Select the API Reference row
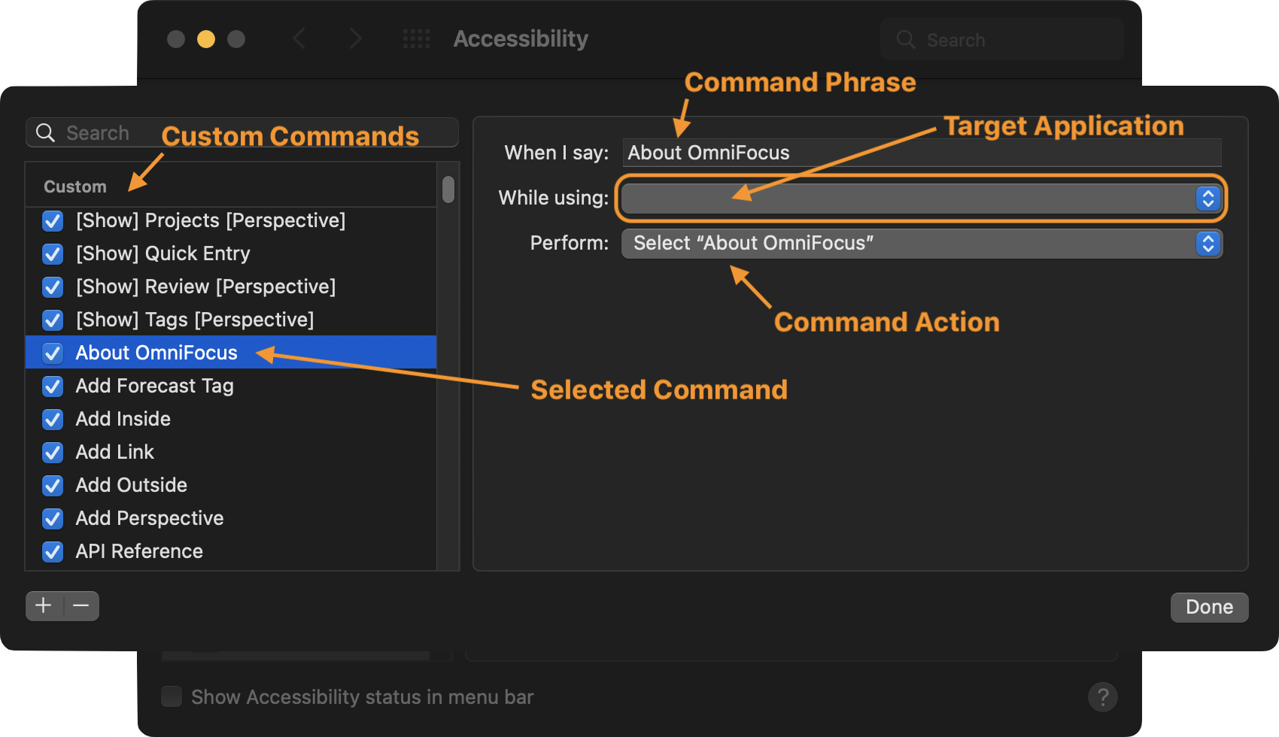1279x737 pixels. 231,551
